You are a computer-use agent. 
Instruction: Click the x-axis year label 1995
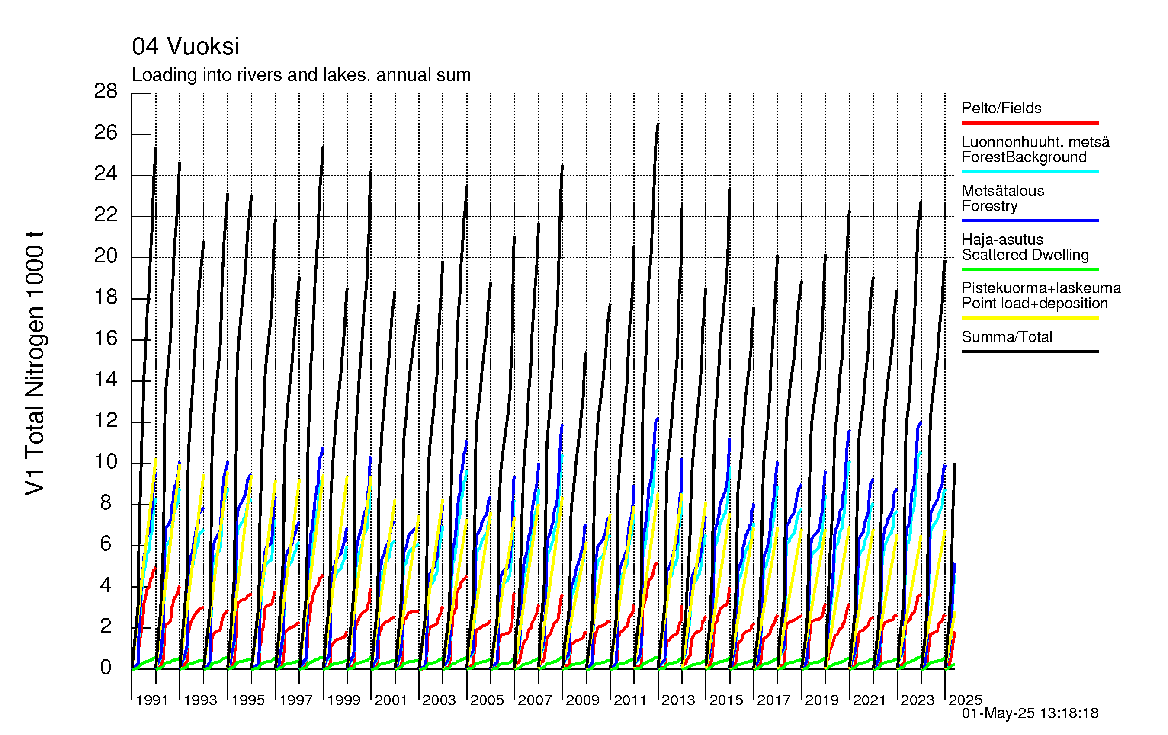(248, 700)
